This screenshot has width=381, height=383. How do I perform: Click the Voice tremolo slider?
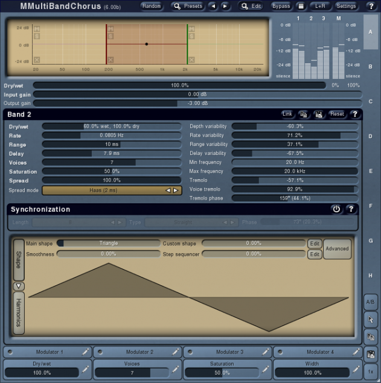tap(295, 189)
